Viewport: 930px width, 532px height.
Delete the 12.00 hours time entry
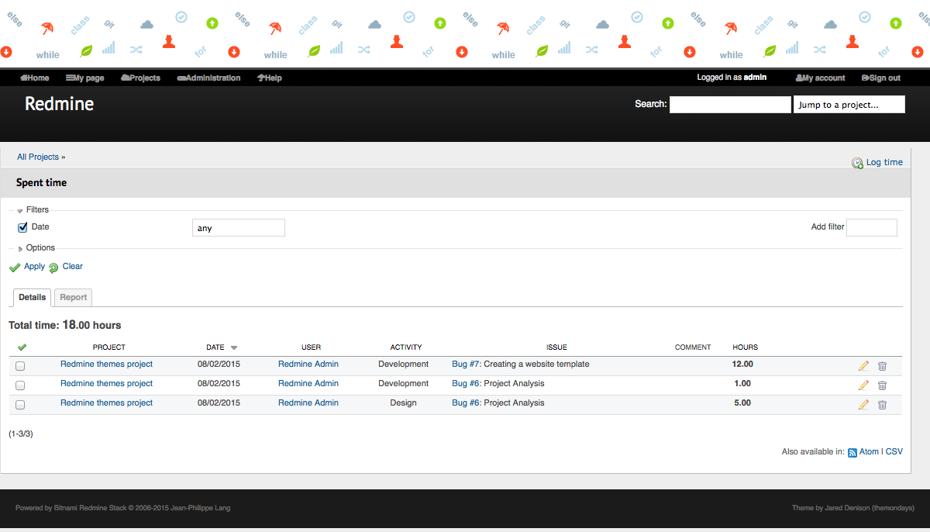point(882,366)
